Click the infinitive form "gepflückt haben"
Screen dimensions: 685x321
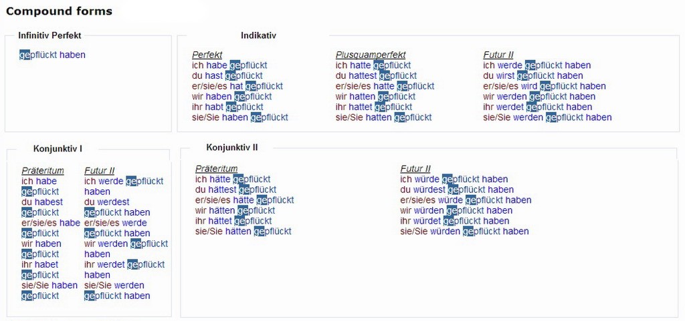(x=52, y=55)
